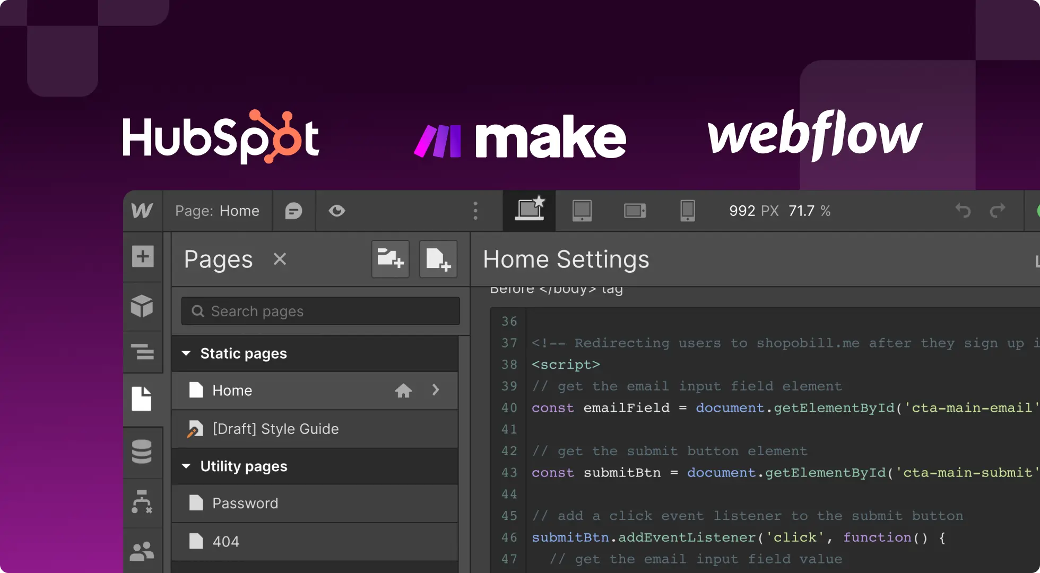This screenshot has height=573, width=1040.
Task: Open Home page settings chevron
Action: [x=436, y=390]
